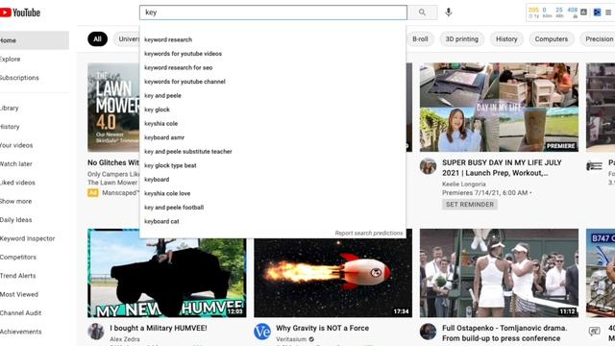Open the extension bar menu icon
Screen dimensions: 615x346
[x=608, y=12]
